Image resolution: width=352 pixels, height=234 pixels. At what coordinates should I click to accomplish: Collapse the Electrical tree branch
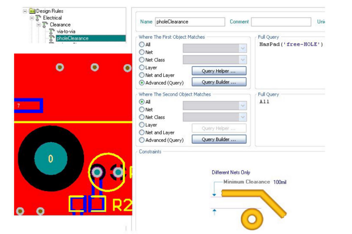(x=32, y=18)
